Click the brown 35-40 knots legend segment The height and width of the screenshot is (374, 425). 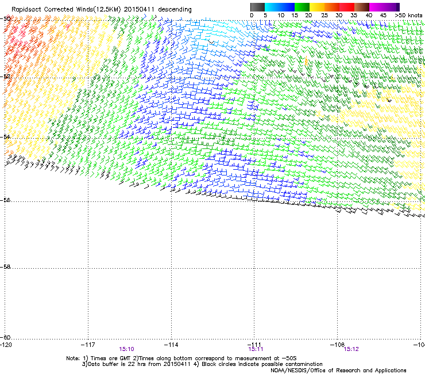[x=362, y=7]
